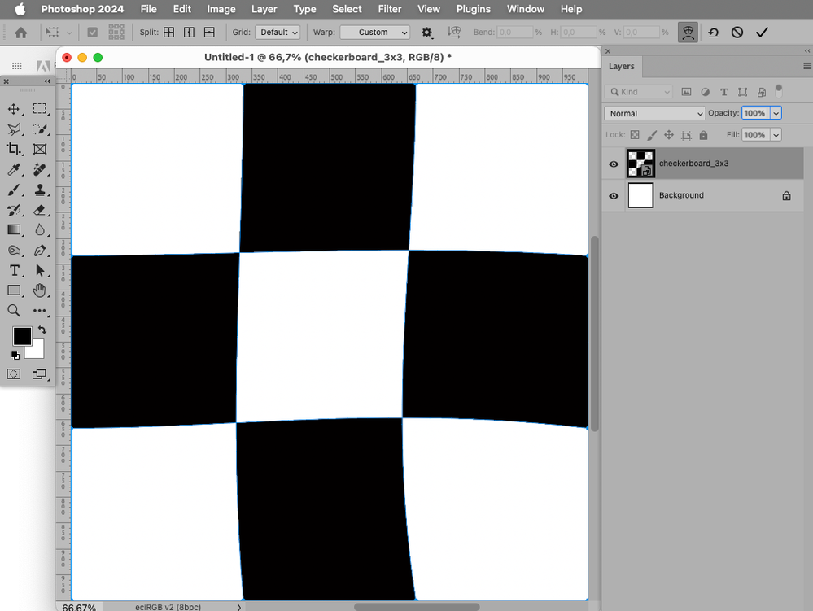Viewport: 813px width, 611px height.
Task: Toggle the layer filter on/off switch
Action: [x=779, y=89]
